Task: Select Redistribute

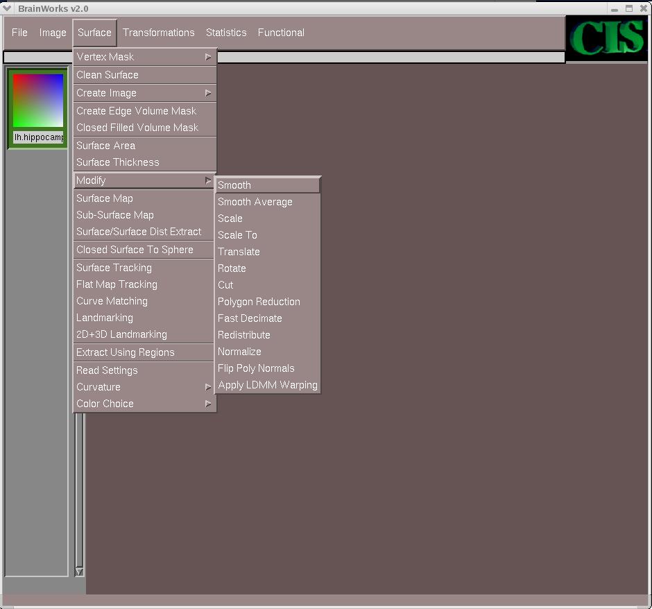Action: [268, 335]
